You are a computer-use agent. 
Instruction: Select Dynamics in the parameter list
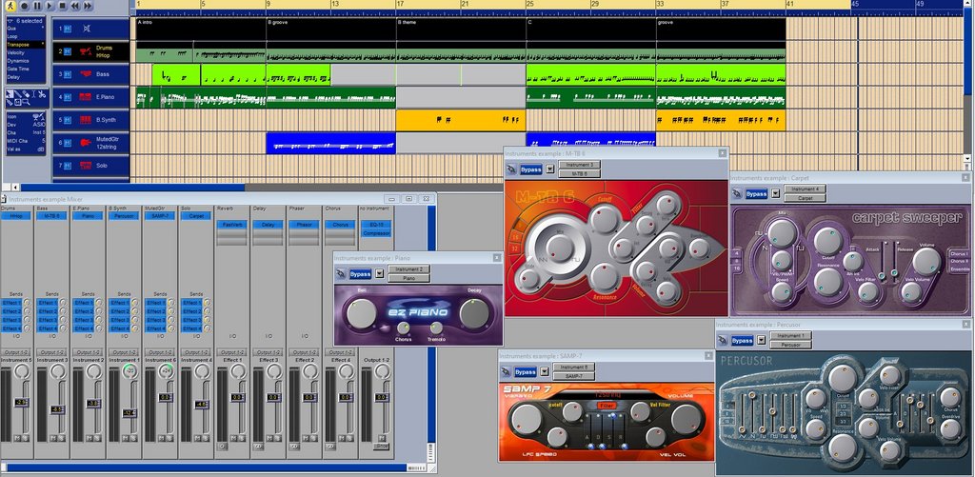coord(18,61)
